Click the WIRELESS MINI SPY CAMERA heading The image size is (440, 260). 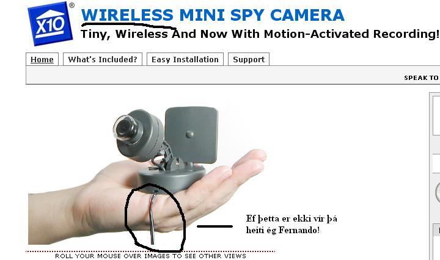[213, 15]
